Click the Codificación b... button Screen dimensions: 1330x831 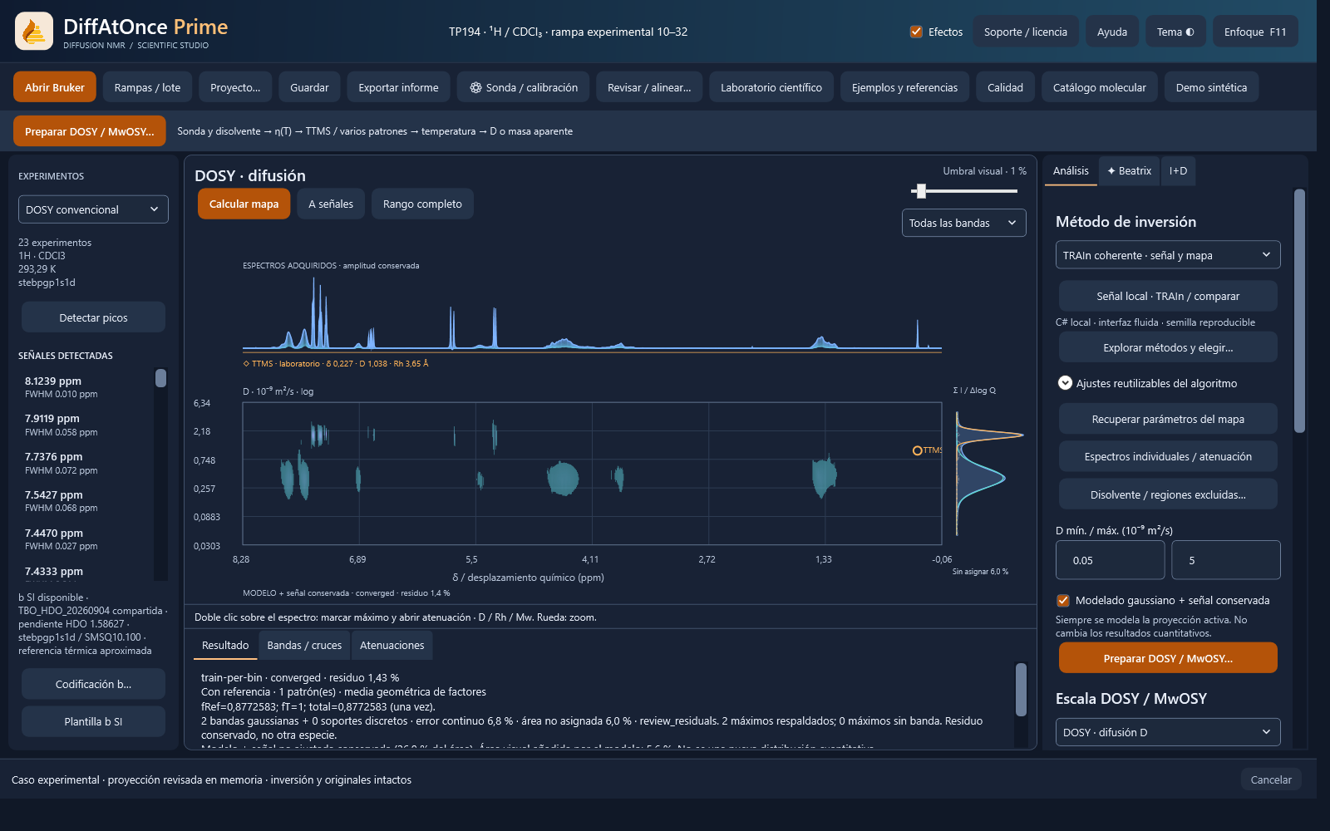click(x=93, y=684)
